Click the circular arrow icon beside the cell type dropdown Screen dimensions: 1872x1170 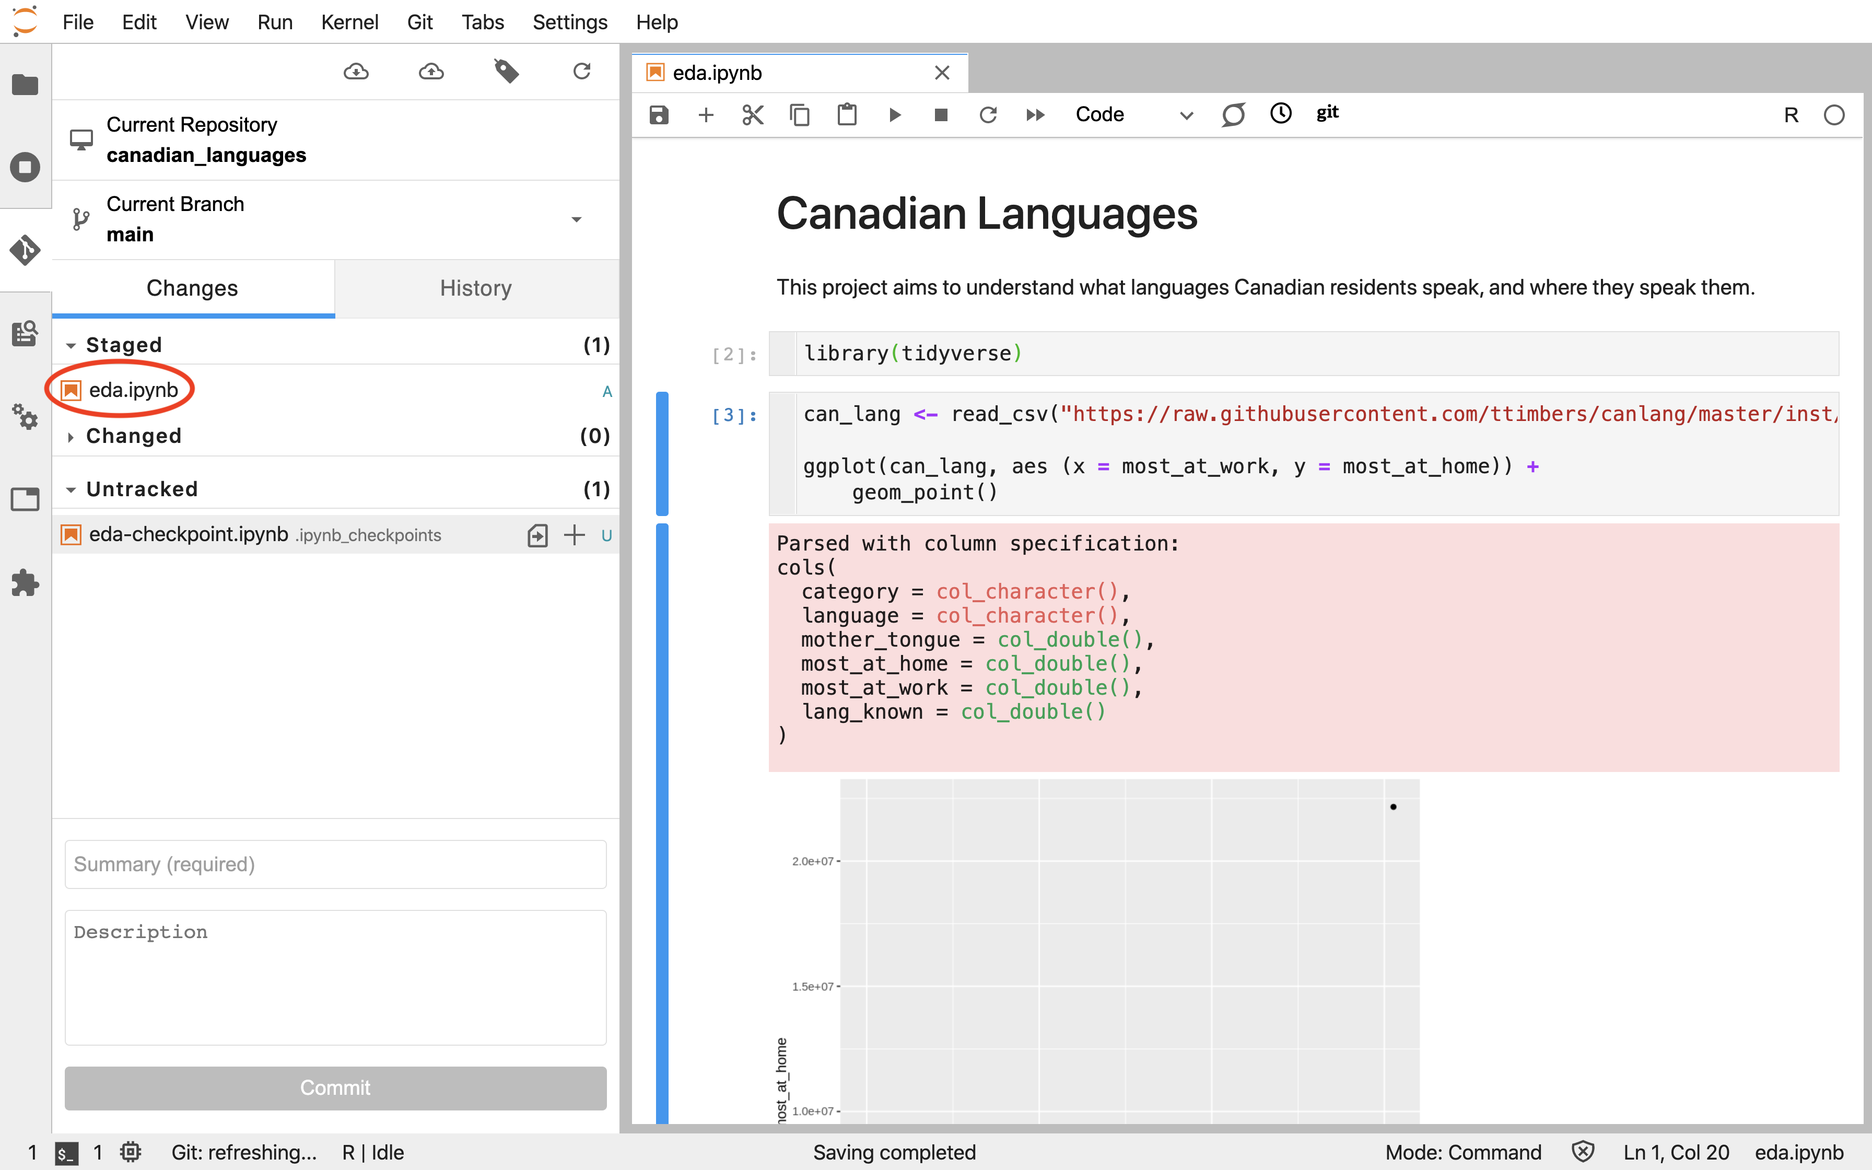[1233, 115]
